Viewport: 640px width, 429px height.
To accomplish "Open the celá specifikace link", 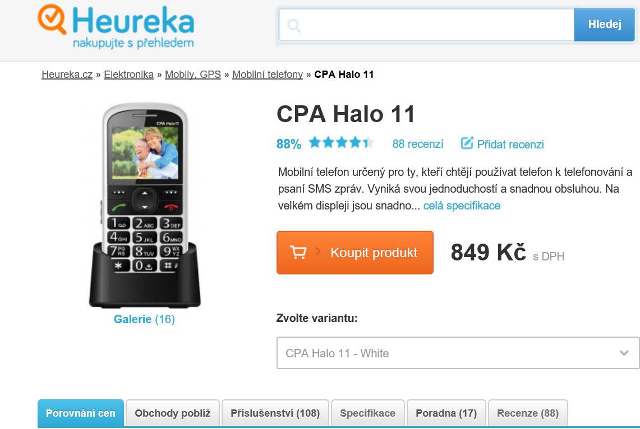I will click(462, 206).
